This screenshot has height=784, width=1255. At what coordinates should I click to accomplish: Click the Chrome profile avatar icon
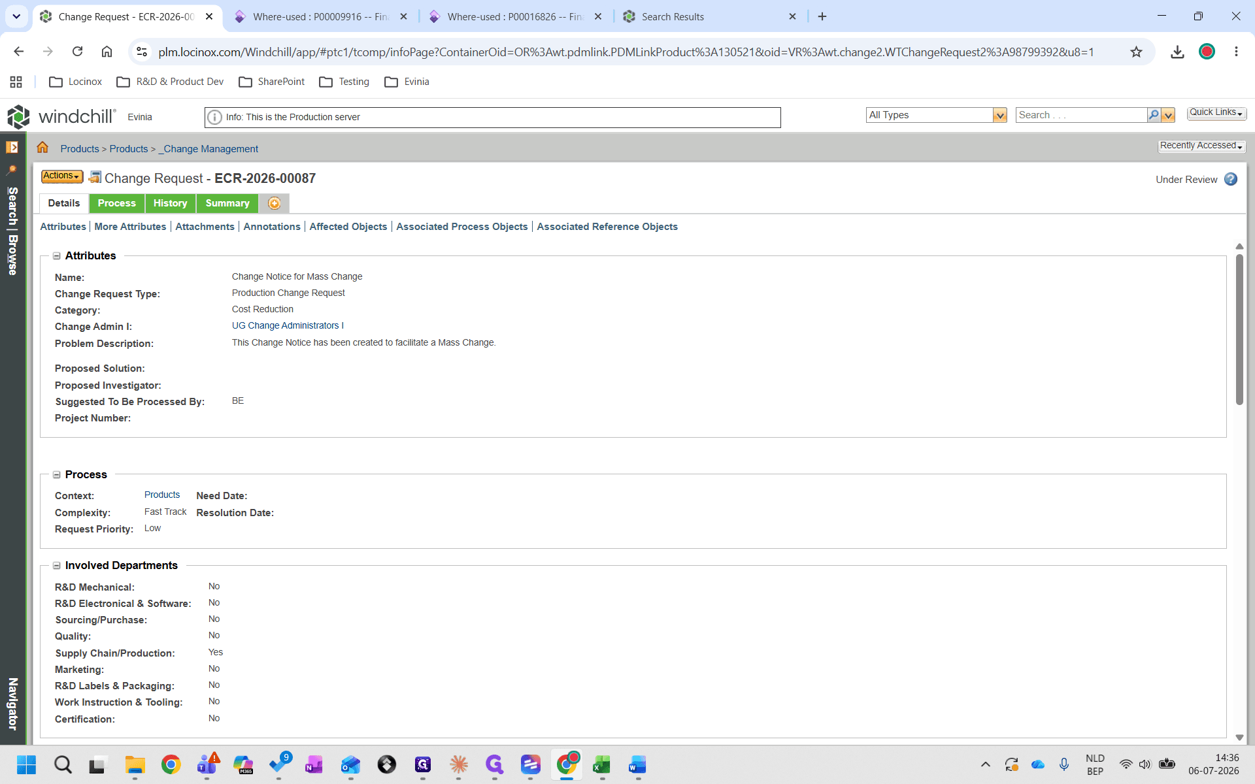tap(1207, 52)
